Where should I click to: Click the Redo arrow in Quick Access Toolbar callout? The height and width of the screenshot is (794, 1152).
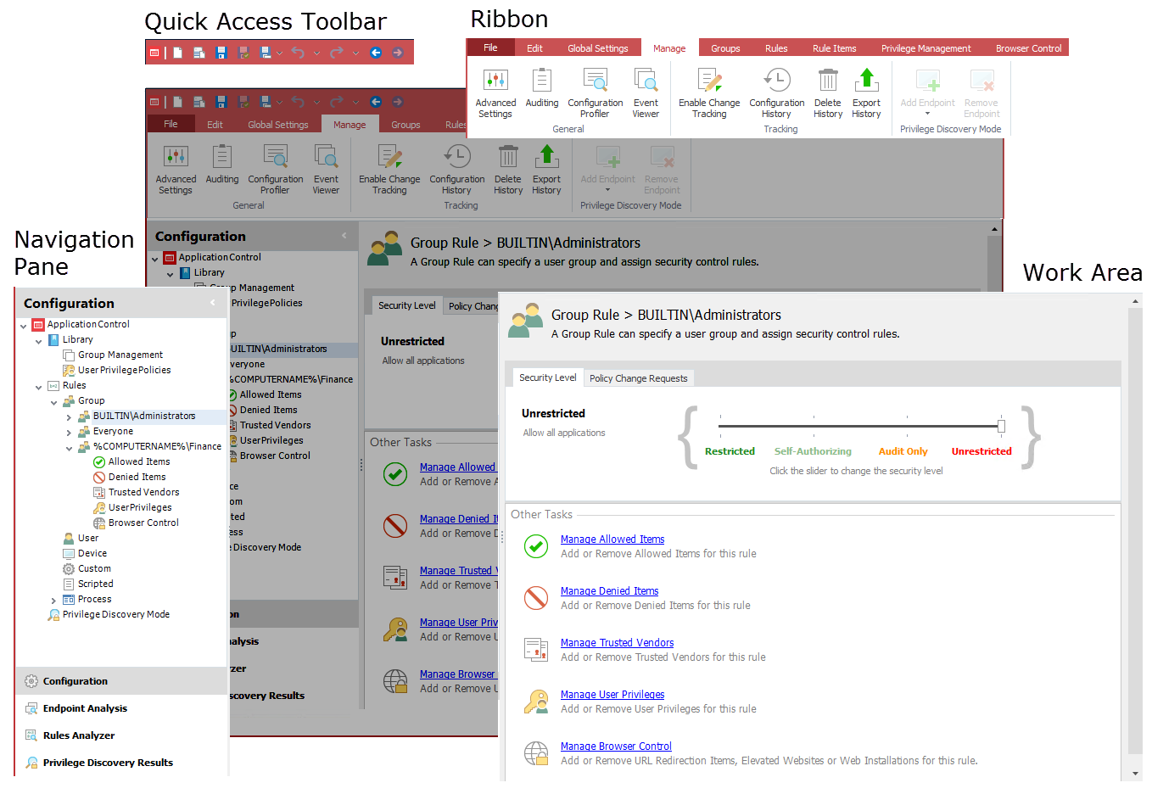pos(337,53)
